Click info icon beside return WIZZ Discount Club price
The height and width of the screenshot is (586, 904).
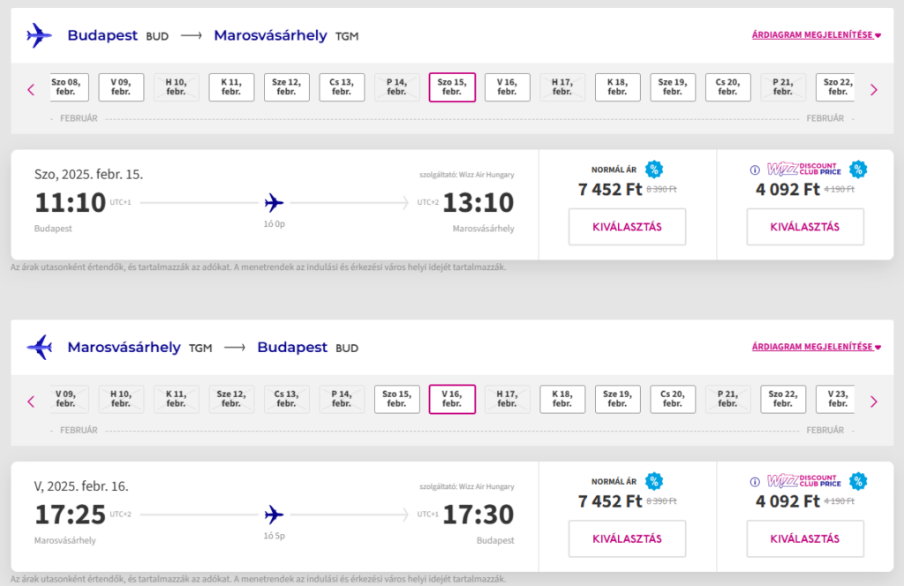755,482
